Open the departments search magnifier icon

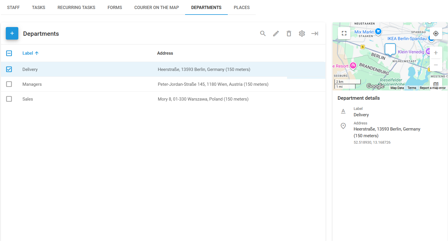click(263, 33)
